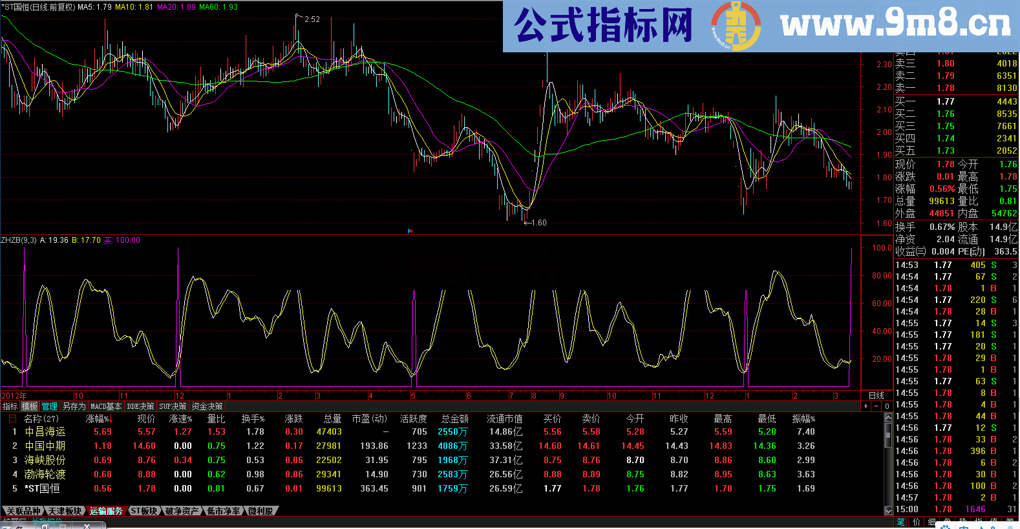Select the MACD基本 template
Screen dimensions: 1020x529
[106, 406]
